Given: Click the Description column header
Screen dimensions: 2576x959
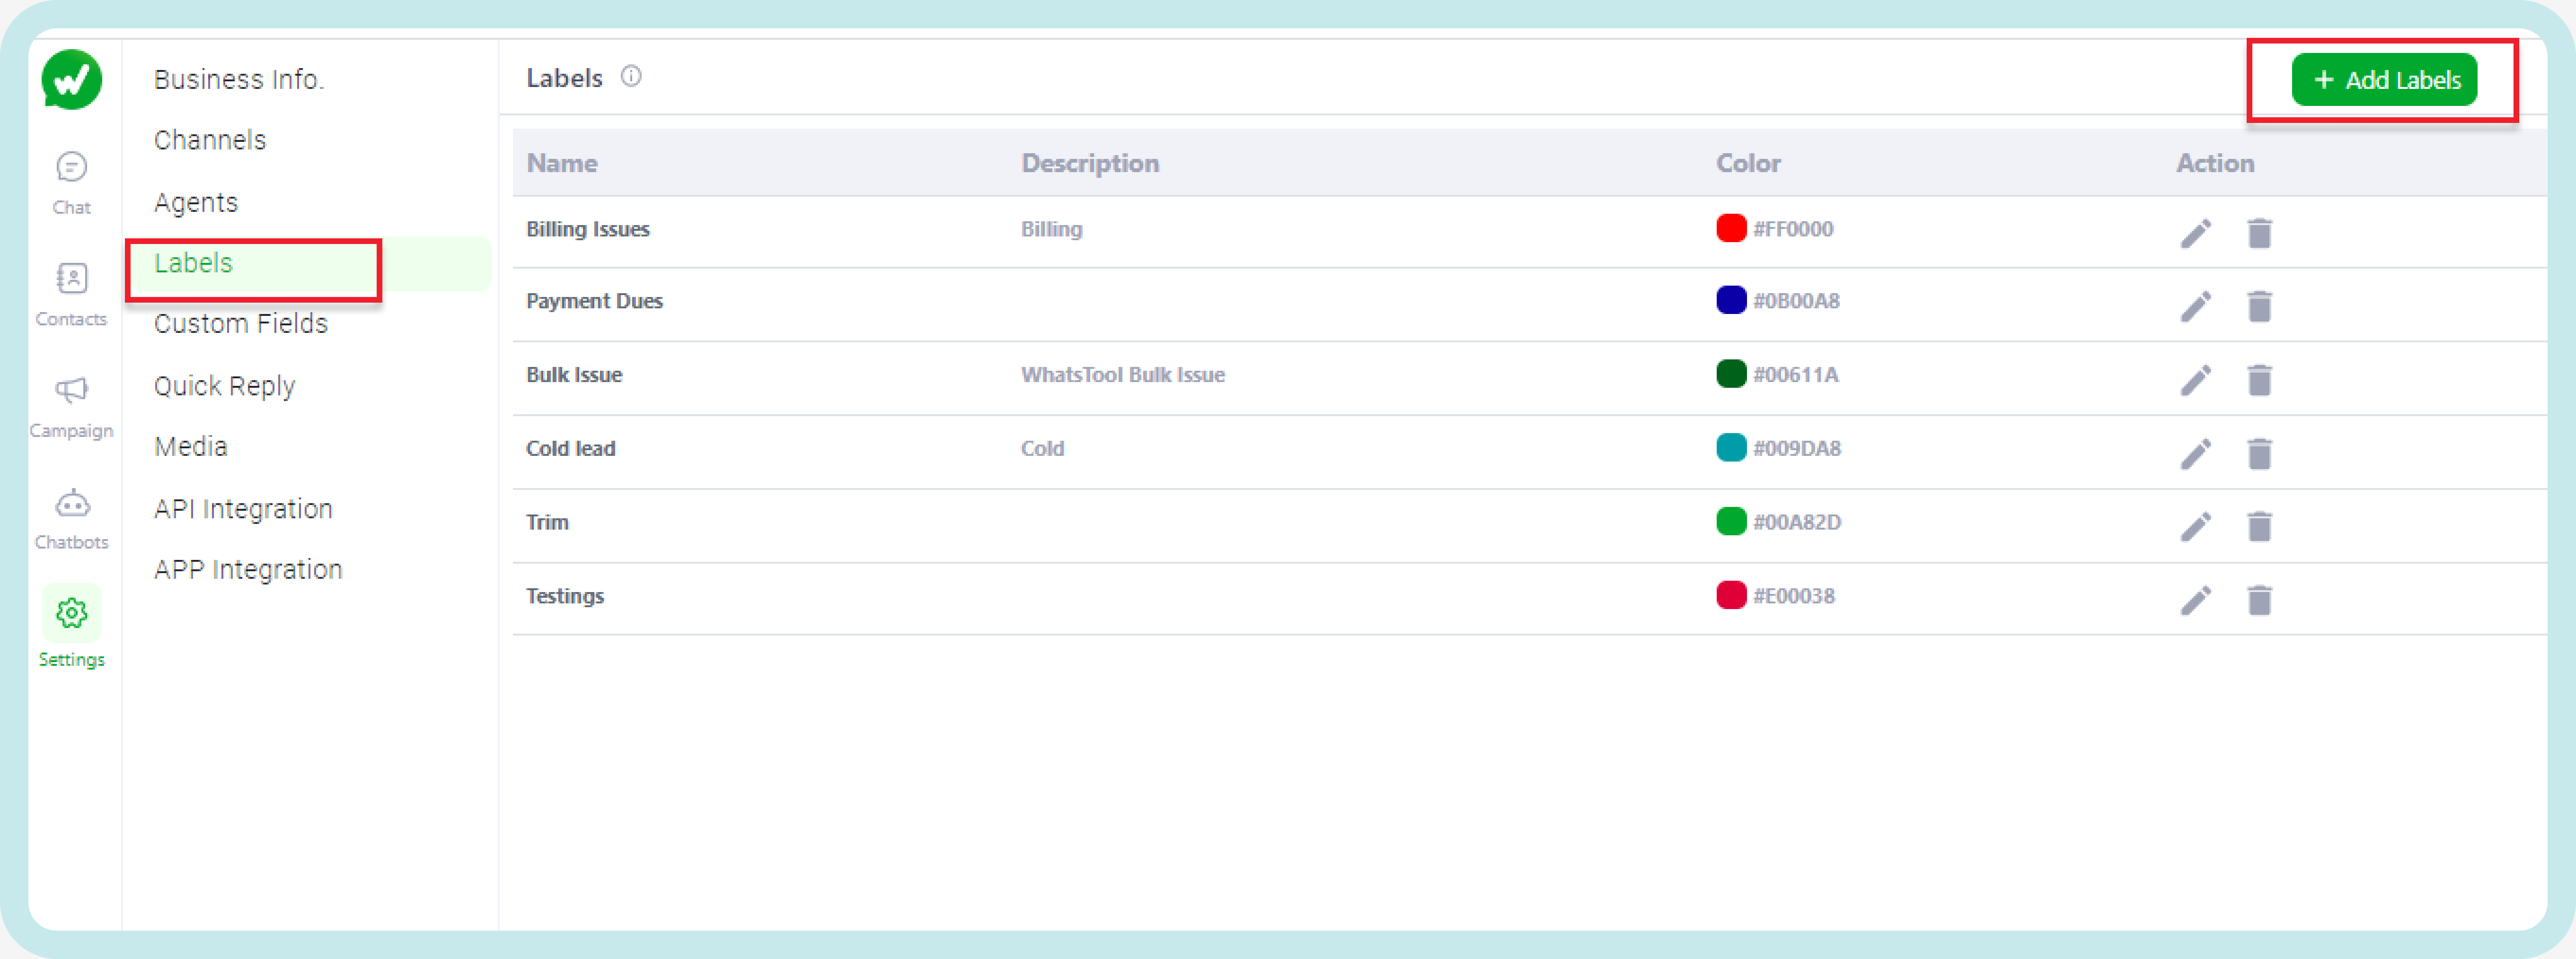Looking at the screenshot, I should (1090, 163).
